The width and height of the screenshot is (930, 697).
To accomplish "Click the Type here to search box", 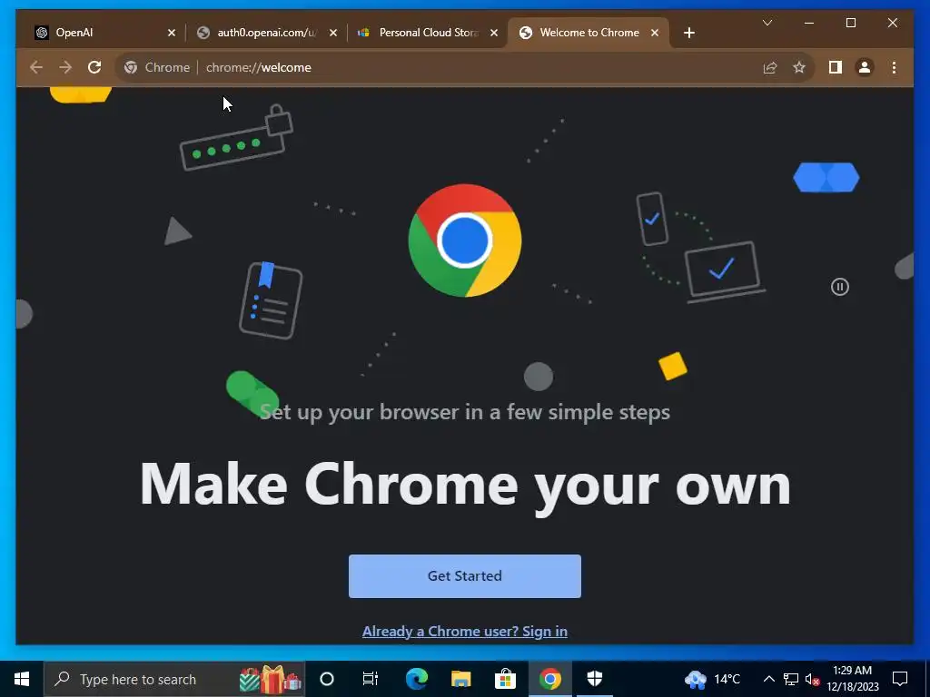I will click(174, 679).
